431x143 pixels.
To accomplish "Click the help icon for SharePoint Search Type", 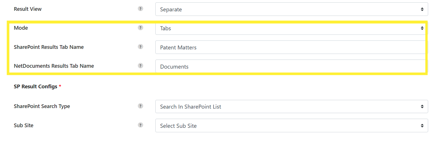I will pyautogui.click(x=140, y=106).
